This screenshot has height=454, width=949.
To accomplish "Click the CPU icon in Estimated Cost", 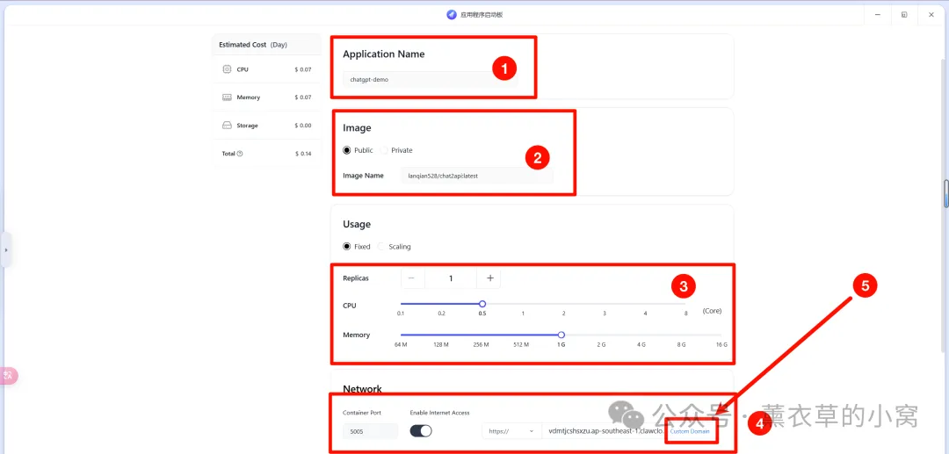I will [x=227, y=69].
